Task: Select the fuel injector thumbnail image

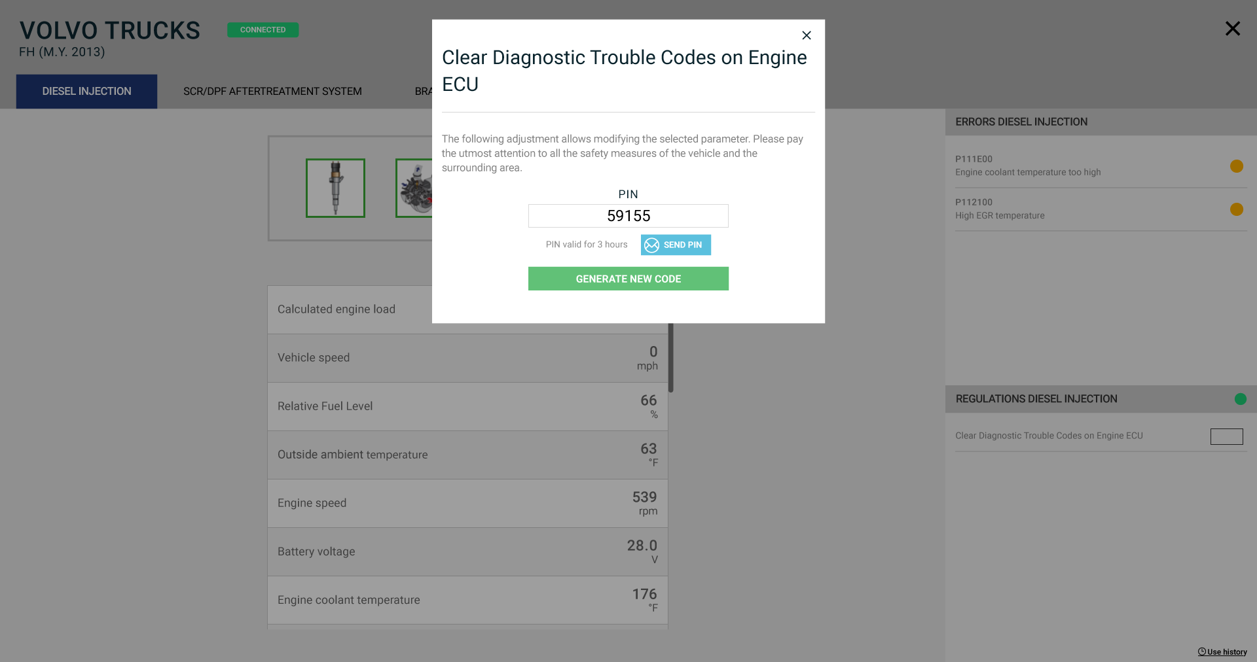Action: 335,188
